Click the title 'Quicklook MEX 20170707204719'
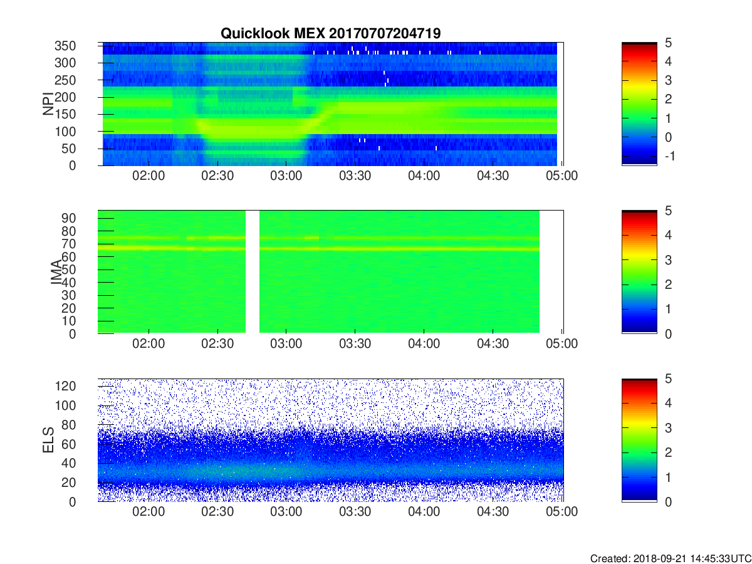 click(330, 34)
